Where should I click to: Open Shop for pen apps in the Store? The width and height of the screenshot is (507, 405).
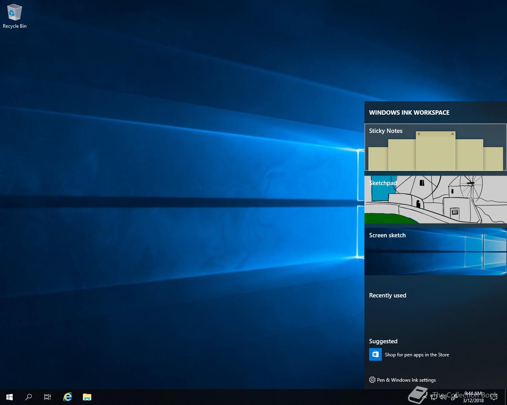pos(417,355)
